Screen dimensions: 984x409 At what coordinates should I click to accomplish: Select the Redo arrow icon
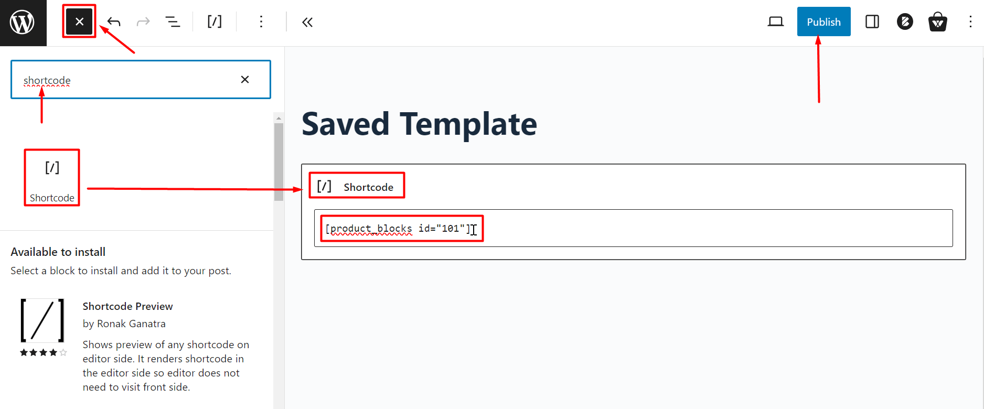[x=143, y=21]
